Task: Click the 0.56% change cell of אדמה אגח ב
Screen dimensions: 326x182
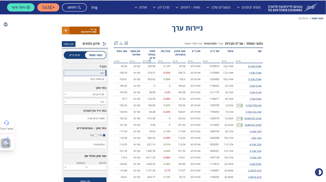Action: (x=167, y=164)
